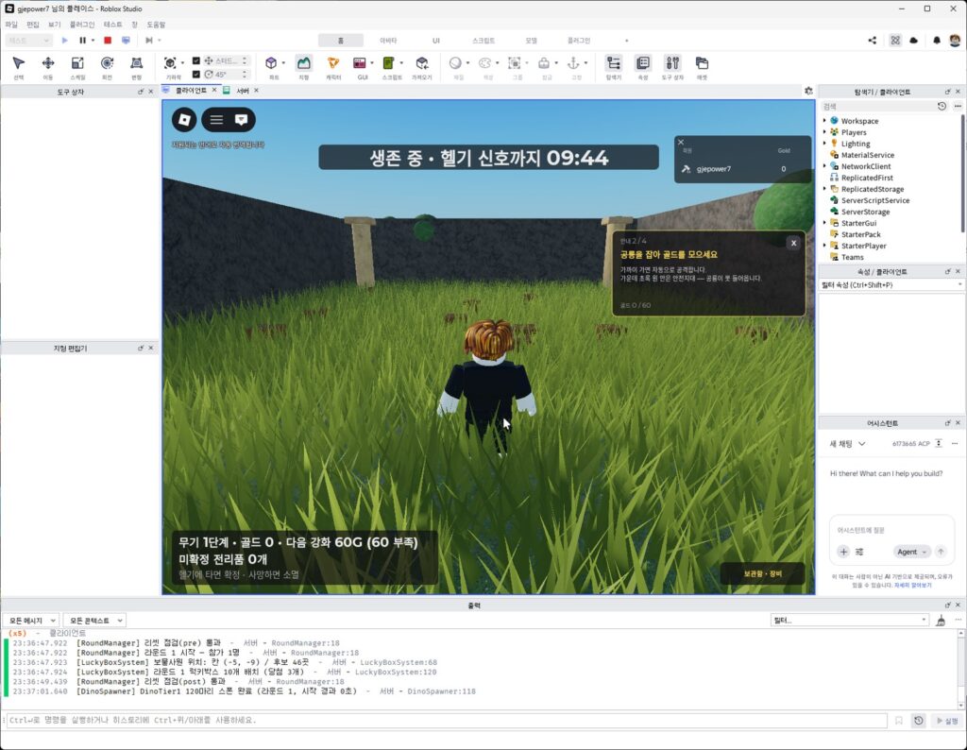The image size is (967, 750).
Task: Toggle the 45° rotation snapping checkbox
Action: [196, 74]
